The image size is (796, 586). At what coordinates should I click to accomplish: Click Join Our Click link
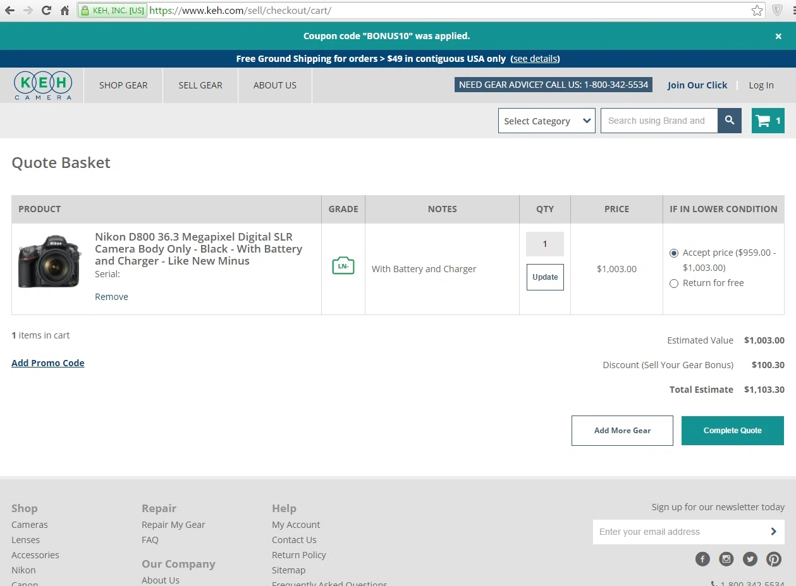(x=697, y=85)
